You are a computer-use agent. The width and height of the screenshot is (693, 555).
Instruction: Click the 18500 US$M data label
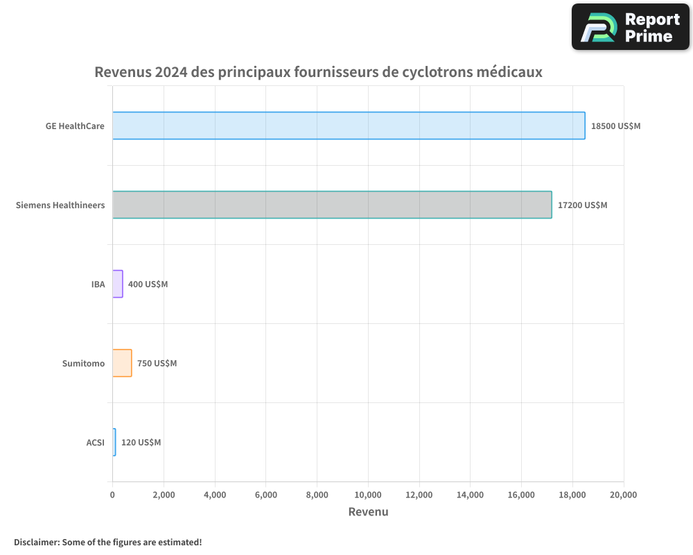(x=615, y=126)
